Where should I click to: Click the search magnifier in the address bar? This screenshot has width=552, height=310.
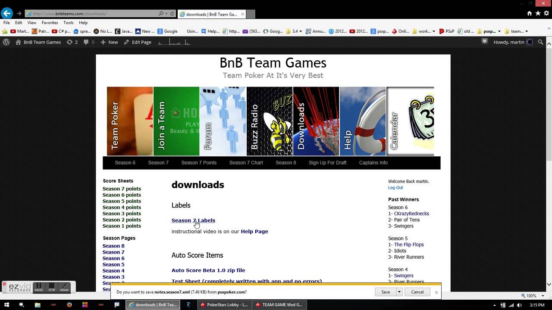[x=161, y=14]
